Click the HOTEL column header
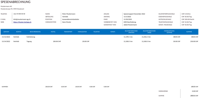The width and height of the screenshot is (199, 98). tap(53, 32)
